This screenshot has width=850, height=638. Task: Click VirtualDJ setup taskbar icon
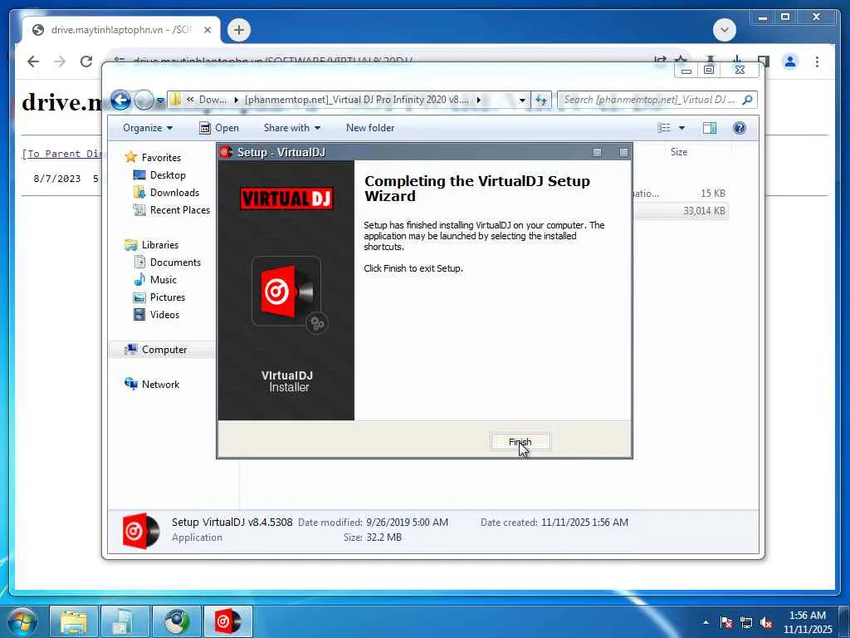pyautogui.click(x=227, y=621)
